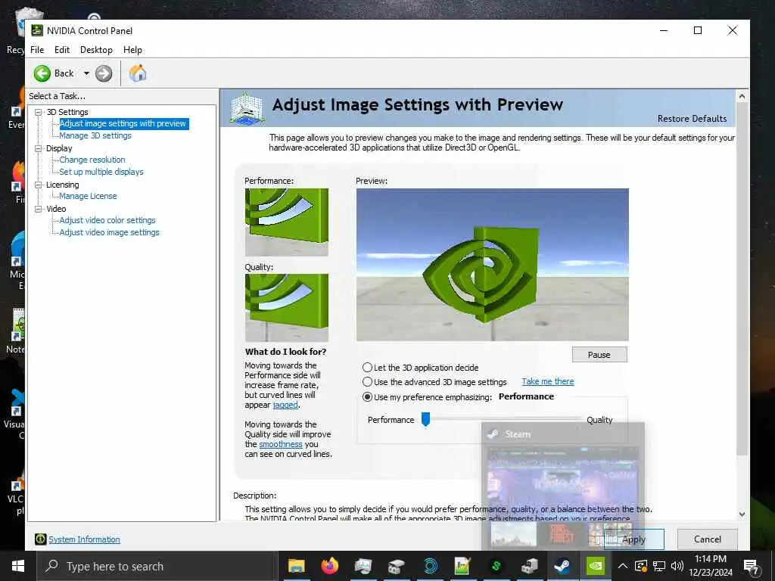This screenshot has height=581, width=775.
Task: Click the Quality sample thumbnail
Action: 287,308
